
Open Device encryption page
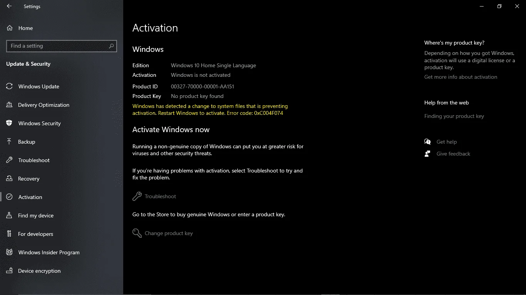pyautogui.click(x=62, y=271)
